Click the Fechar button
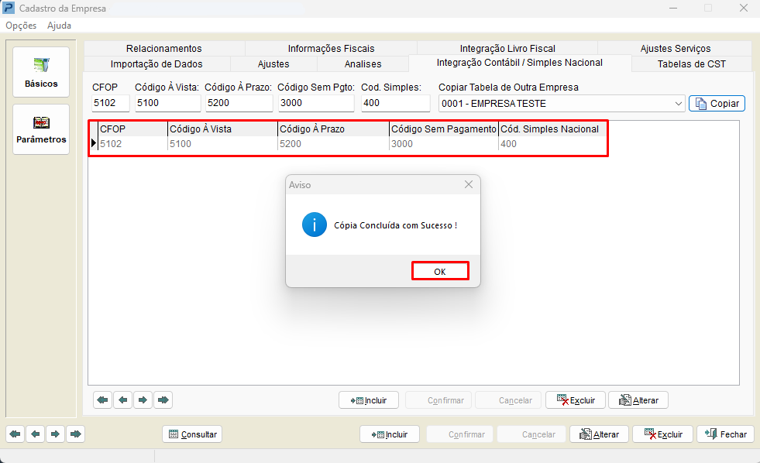 [x=726, y=434]
